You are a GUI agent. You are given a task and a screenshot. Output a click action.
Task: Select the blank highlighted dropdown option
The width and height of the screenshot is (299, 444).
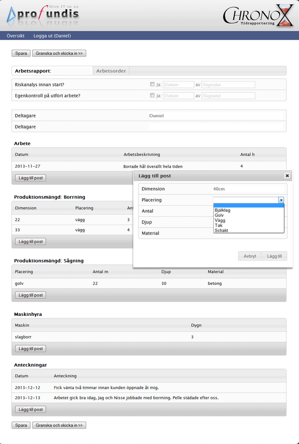249,205
